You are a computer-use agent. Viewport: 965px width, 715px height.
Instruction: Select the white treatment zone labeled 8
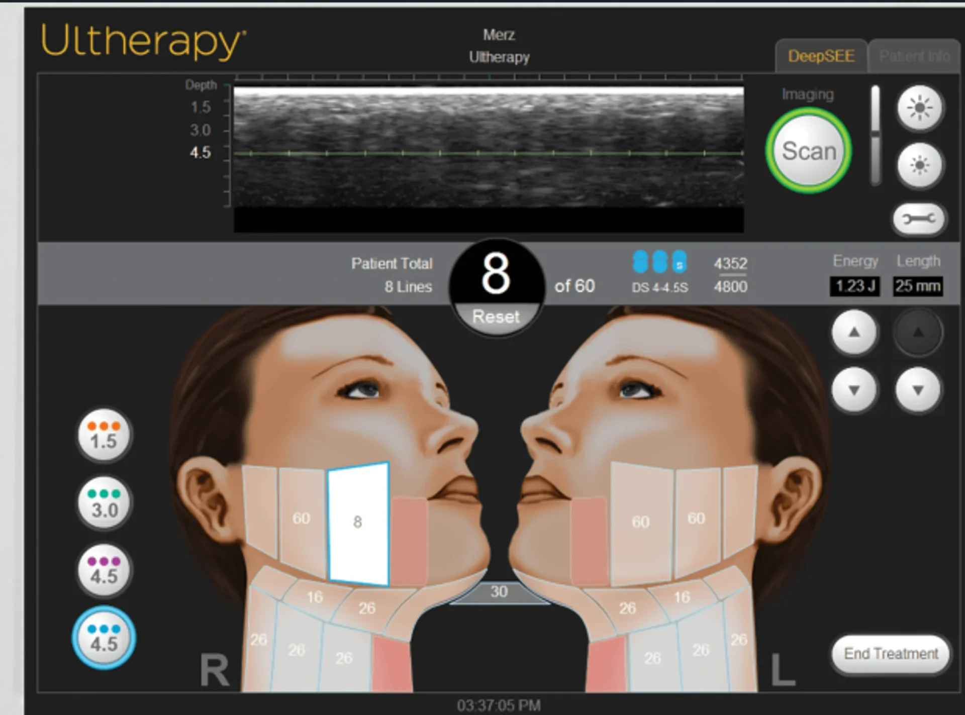(357, 523)
